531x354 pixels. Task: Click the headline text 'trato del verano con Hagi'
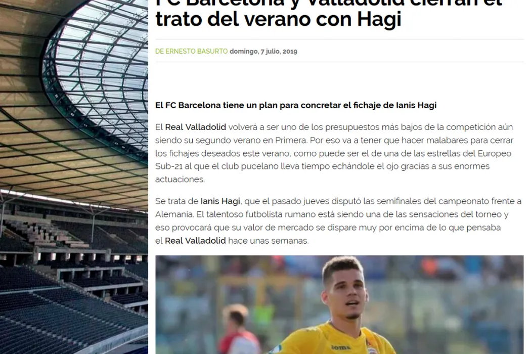point(278,19)
